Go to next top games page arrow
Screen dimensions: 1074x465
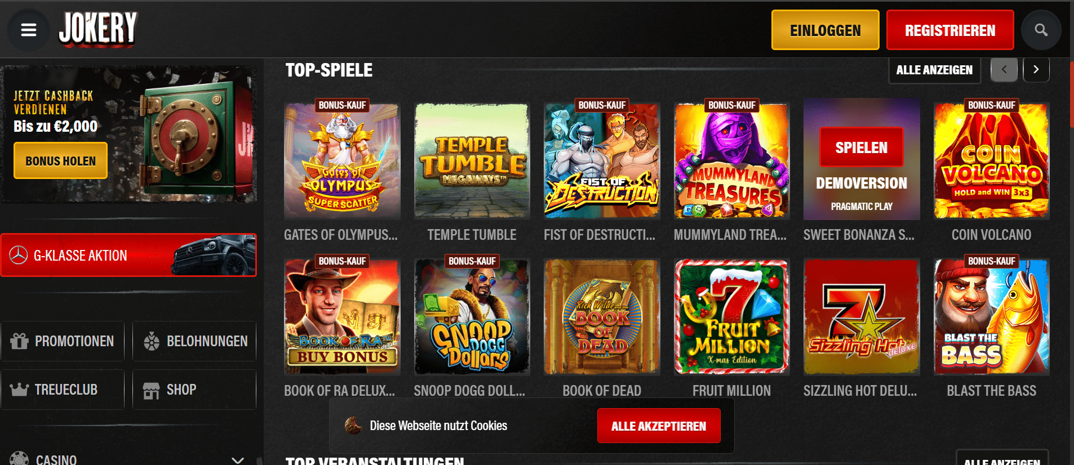pos(1036,70)
